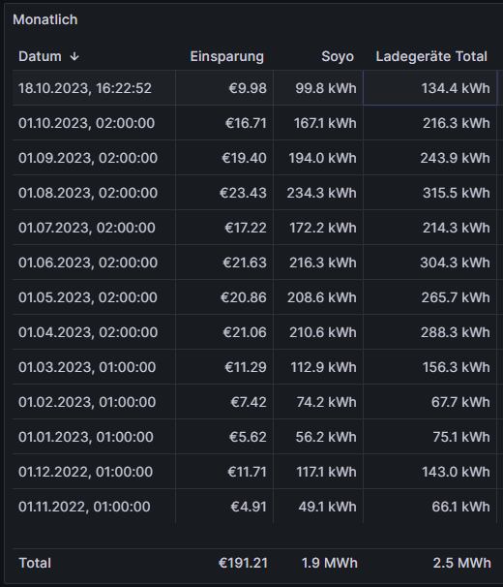Image resolution: width=503 pixels, height=587 pixels.
Task: Click the €191.21 total in footer
Action: (x=243, y=563)
